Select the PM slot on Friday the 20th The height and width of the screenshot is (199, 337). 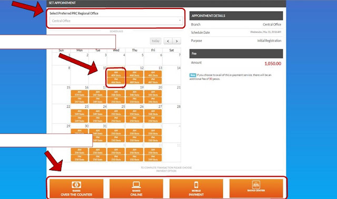tap(153, 100)
